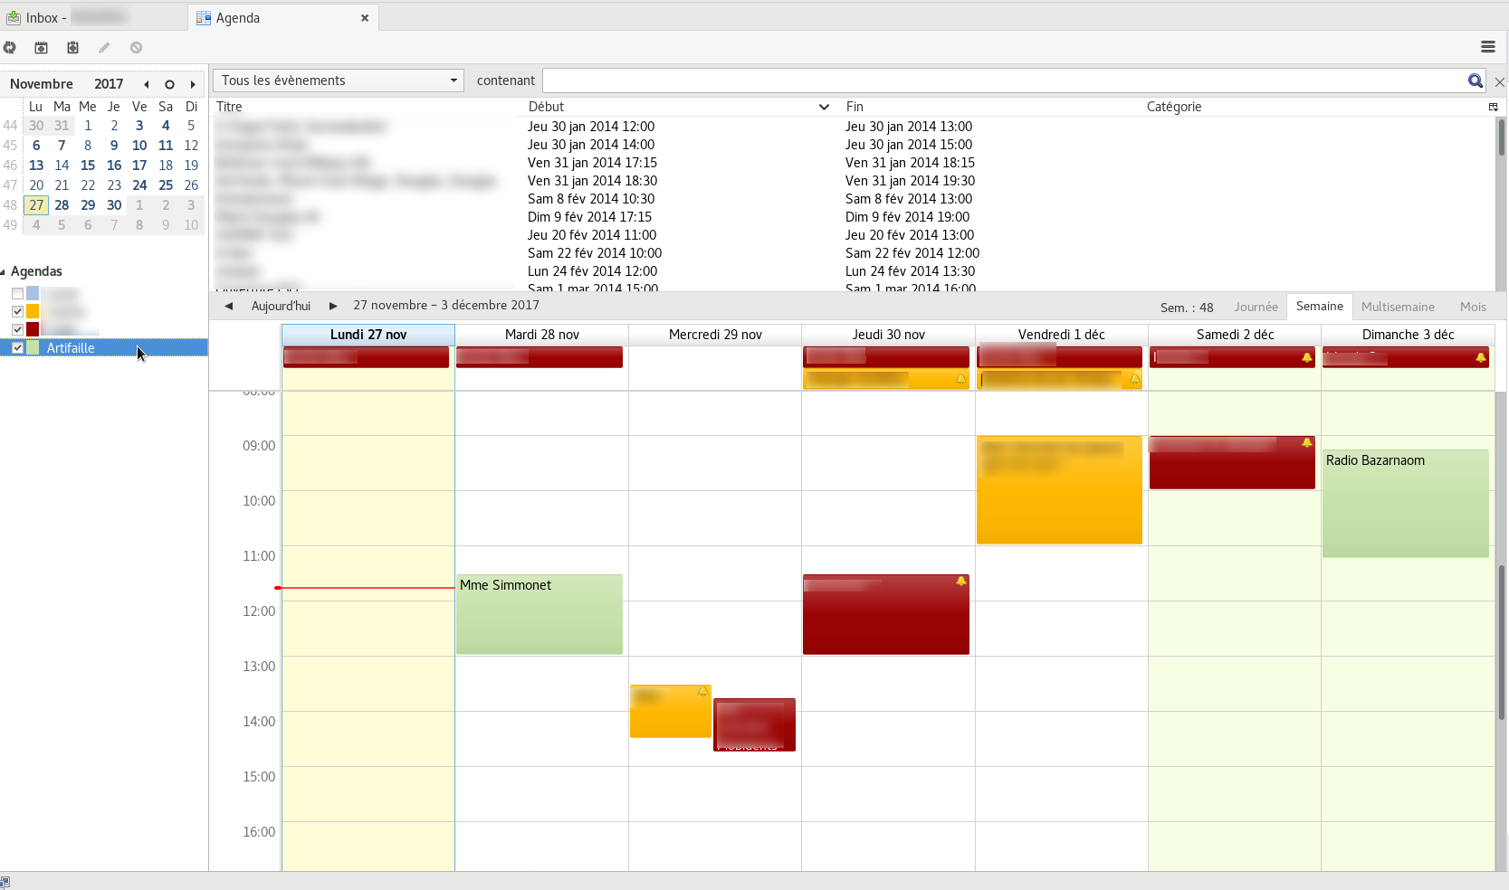Toggle the orange agenda checkbox

(17, 311)
